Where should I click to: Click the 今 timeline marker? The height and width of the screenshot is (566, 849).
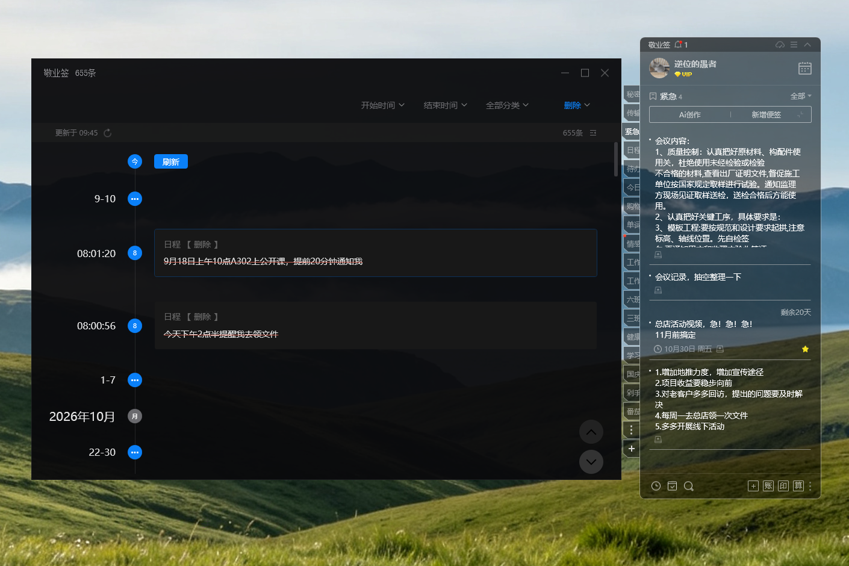[x=135, y=161]
